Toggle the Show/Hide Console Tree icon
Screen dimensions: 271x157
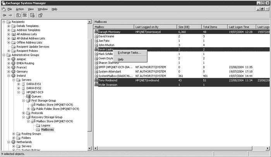coord(24,15)
